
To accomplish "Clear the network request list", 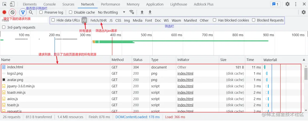I will pos(12,12).
